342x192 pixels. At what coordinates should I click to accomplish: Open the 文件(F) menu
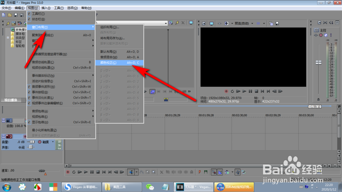coord(6,8)
